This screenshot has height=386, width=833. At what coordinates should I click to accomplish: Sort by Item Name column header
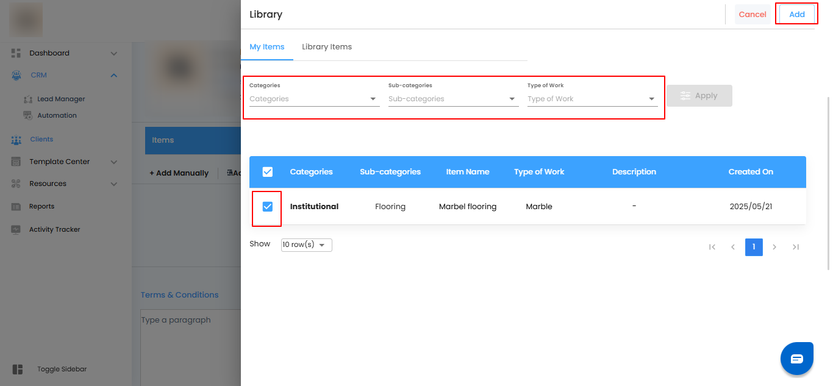(468, 172)
